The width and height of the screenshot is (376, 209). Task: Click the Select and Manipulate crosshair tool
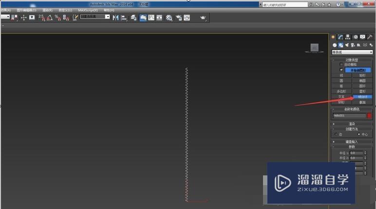[23, 18]
